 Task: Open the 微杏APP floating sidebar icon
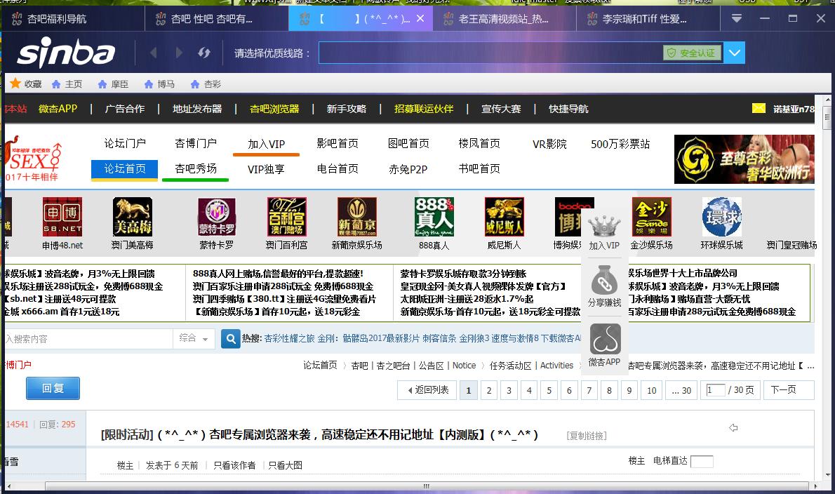(604, 341)
